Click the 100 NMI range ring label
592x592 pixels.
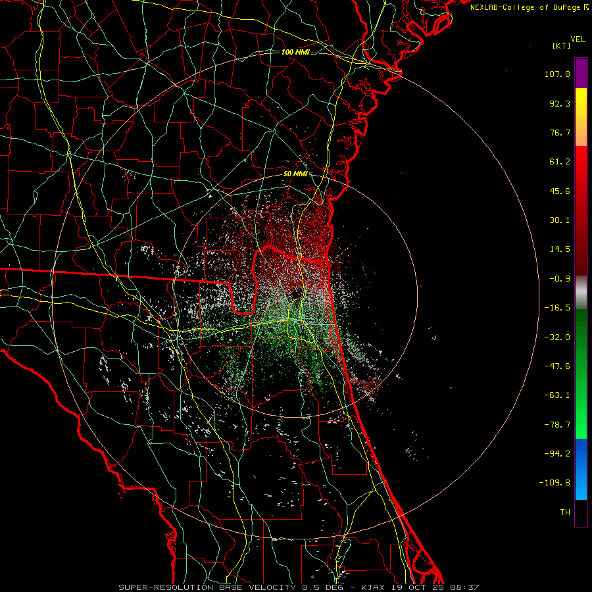pos(295,52)
